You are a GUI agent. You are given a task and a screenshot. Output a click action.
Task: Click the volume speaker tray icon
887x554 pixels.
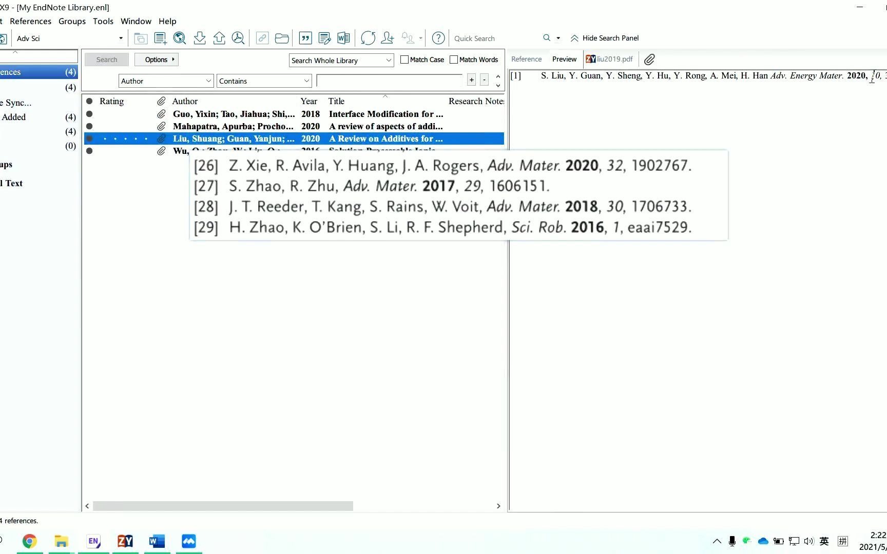(x=809, y=541)
